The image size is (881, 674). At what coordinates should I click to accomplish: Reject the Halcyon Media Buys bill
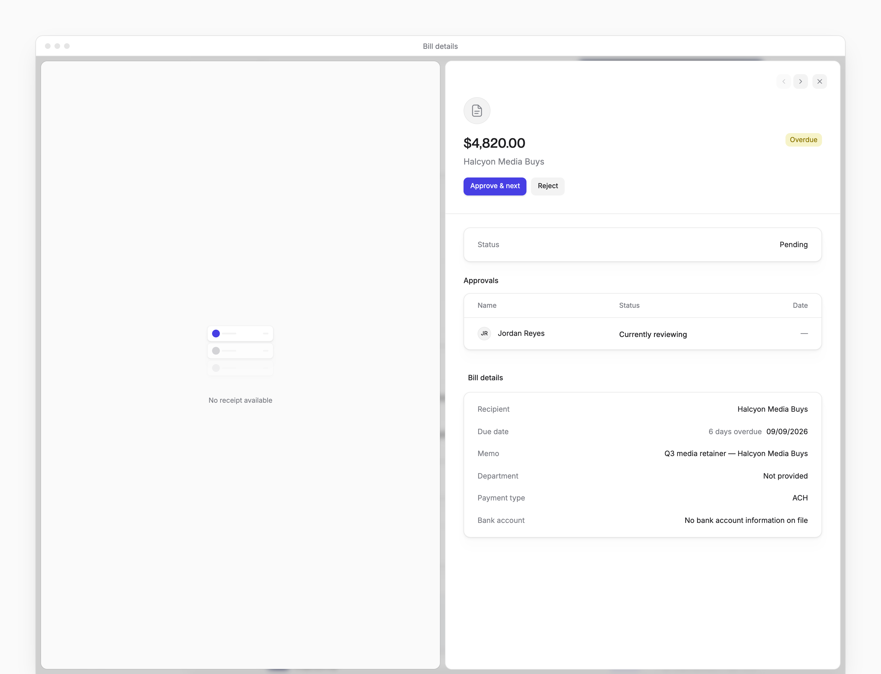pos(548,186)
